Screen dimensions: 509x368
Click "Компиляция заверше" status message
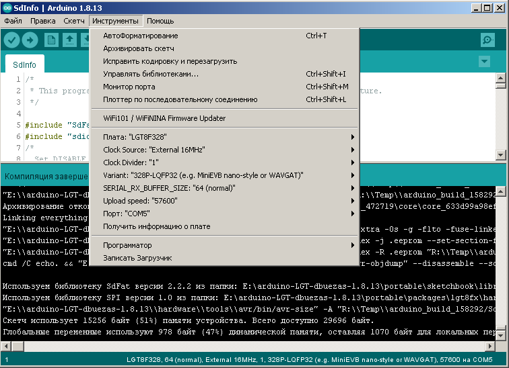point(46,177)
